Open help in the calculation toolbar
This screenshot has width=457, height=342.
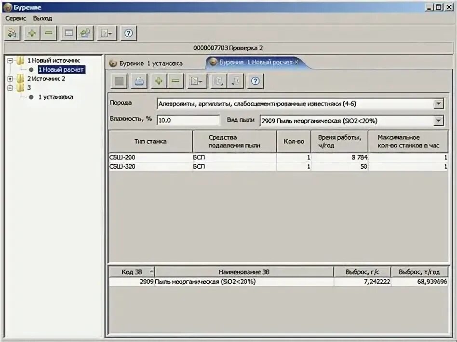click(x=255, y=81)
